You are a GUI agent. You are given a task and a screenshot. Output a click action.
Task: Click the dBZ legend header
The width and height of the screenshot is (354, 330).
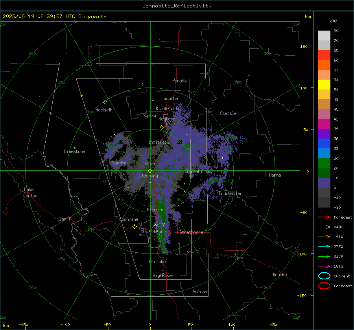point(334,21)
